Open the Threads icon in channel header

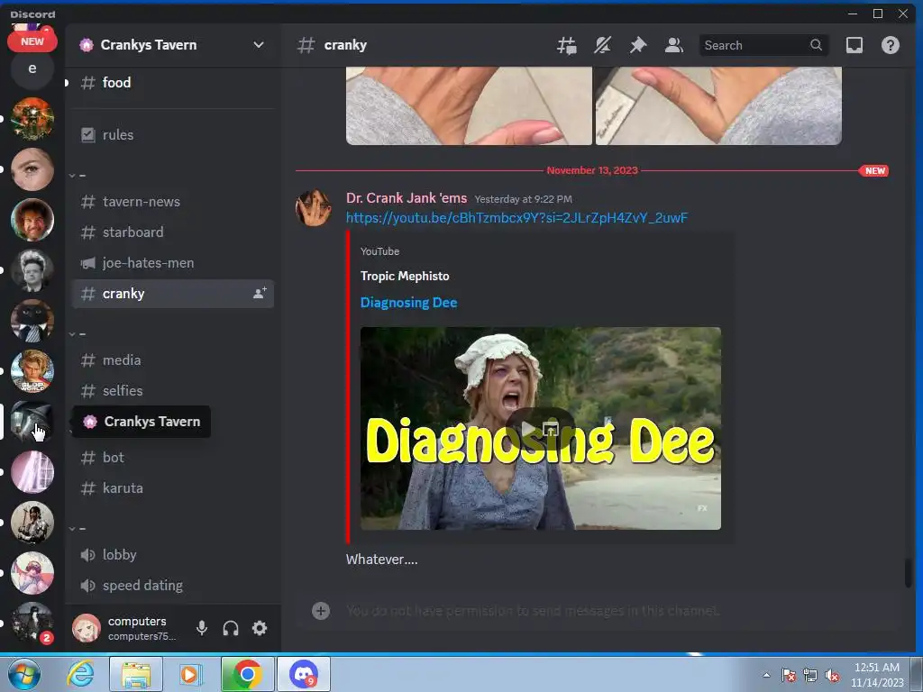pos(566,45)
